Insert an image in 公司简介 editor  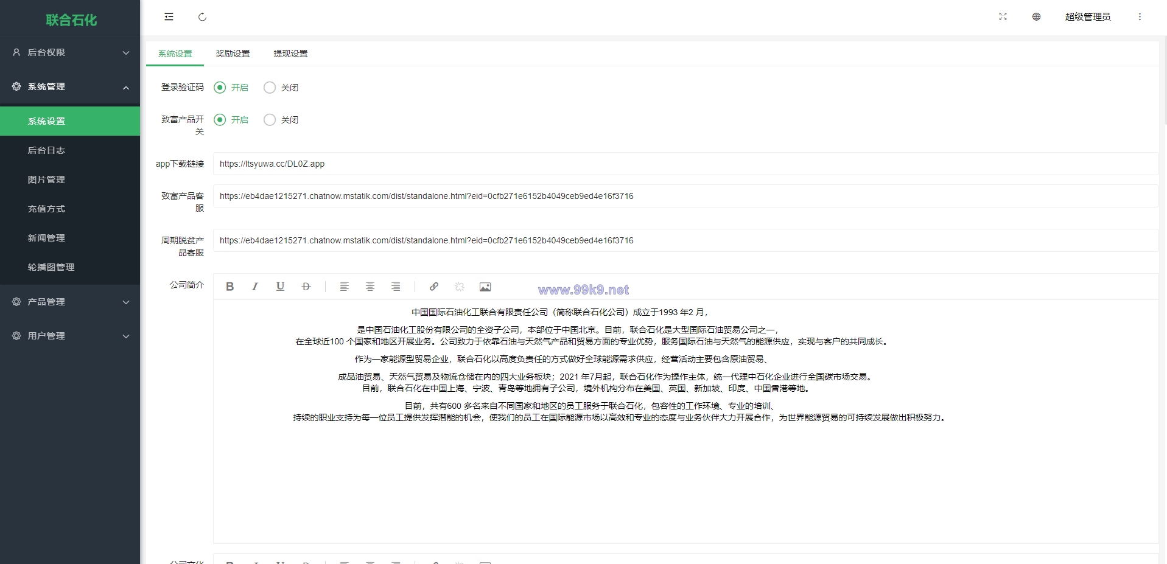coord(485,287)
